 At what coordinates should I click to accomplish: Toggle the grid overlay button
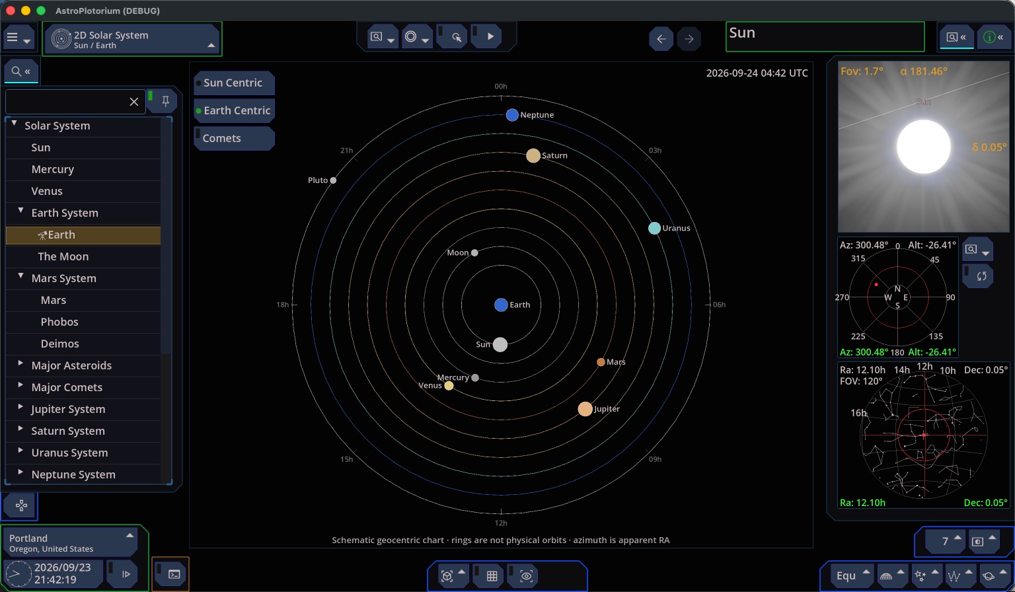coord(488,576)
